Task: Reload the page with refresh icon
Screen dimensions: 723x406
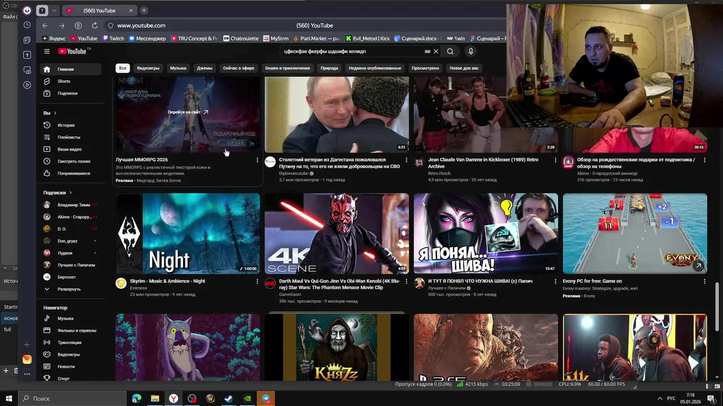Action: point(95,25)
